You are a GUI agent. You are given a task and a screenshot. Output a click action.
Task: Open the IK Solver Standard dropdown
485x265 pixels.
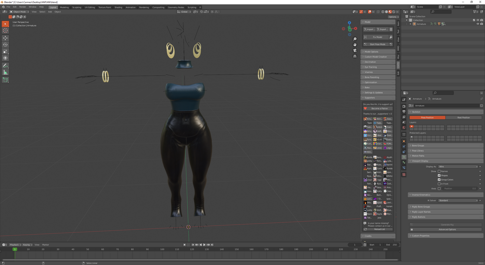pos(458,200)
